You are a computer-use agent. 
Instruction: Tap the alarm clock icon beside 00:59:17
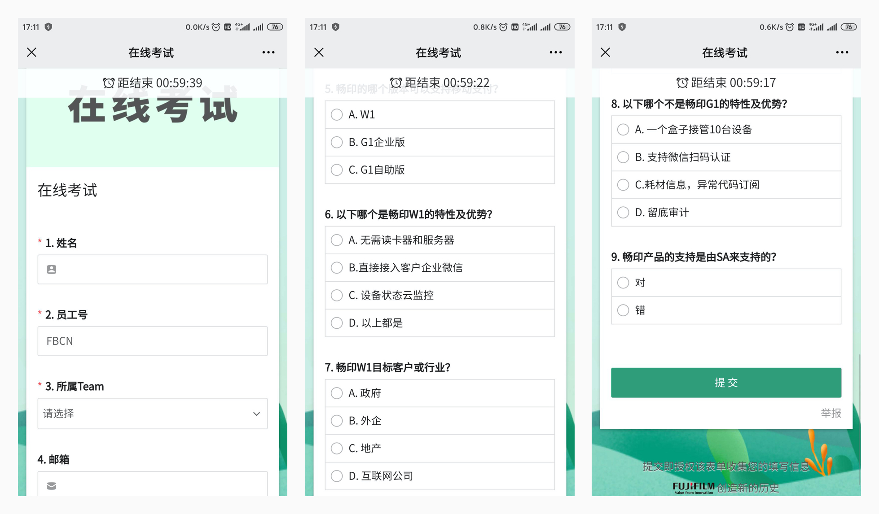(x=682, y=83)
